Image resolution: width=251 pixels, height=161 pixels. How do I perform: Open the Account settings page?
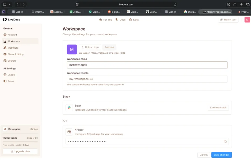pos(12,35)
